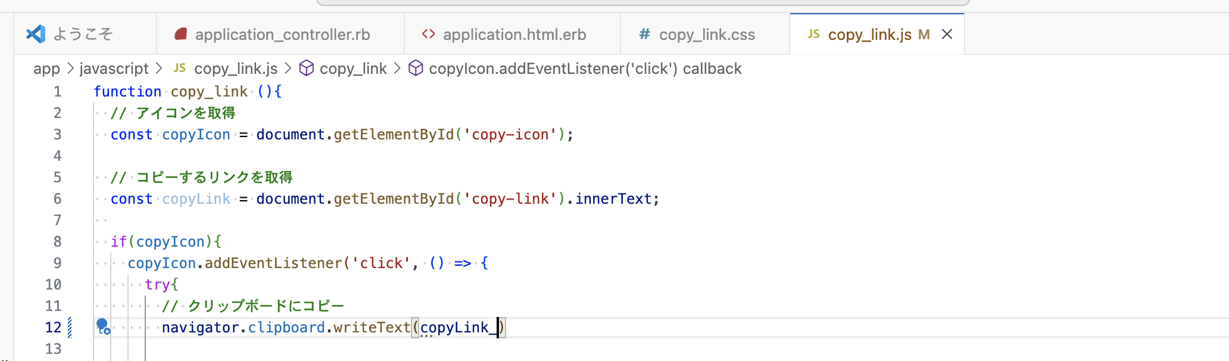Image resolution: width=1229 pixels, height=361 pixels.
Task: Click the chevron after 'javascript' in breadcrumb
Action: point(159,69)
